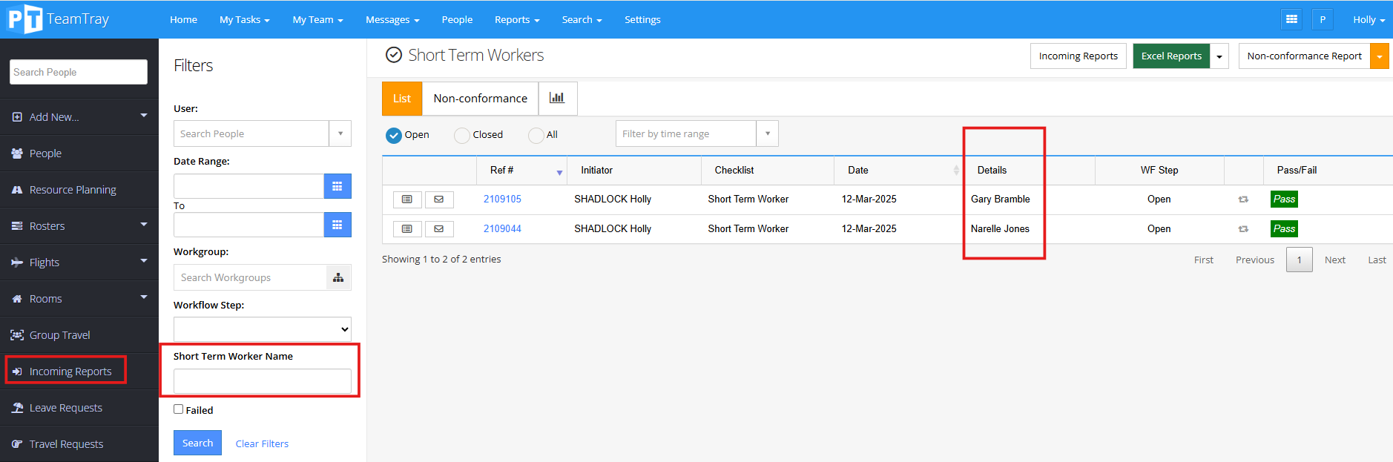
Task: Go to the Previous page
Action: coord(1255,260)
